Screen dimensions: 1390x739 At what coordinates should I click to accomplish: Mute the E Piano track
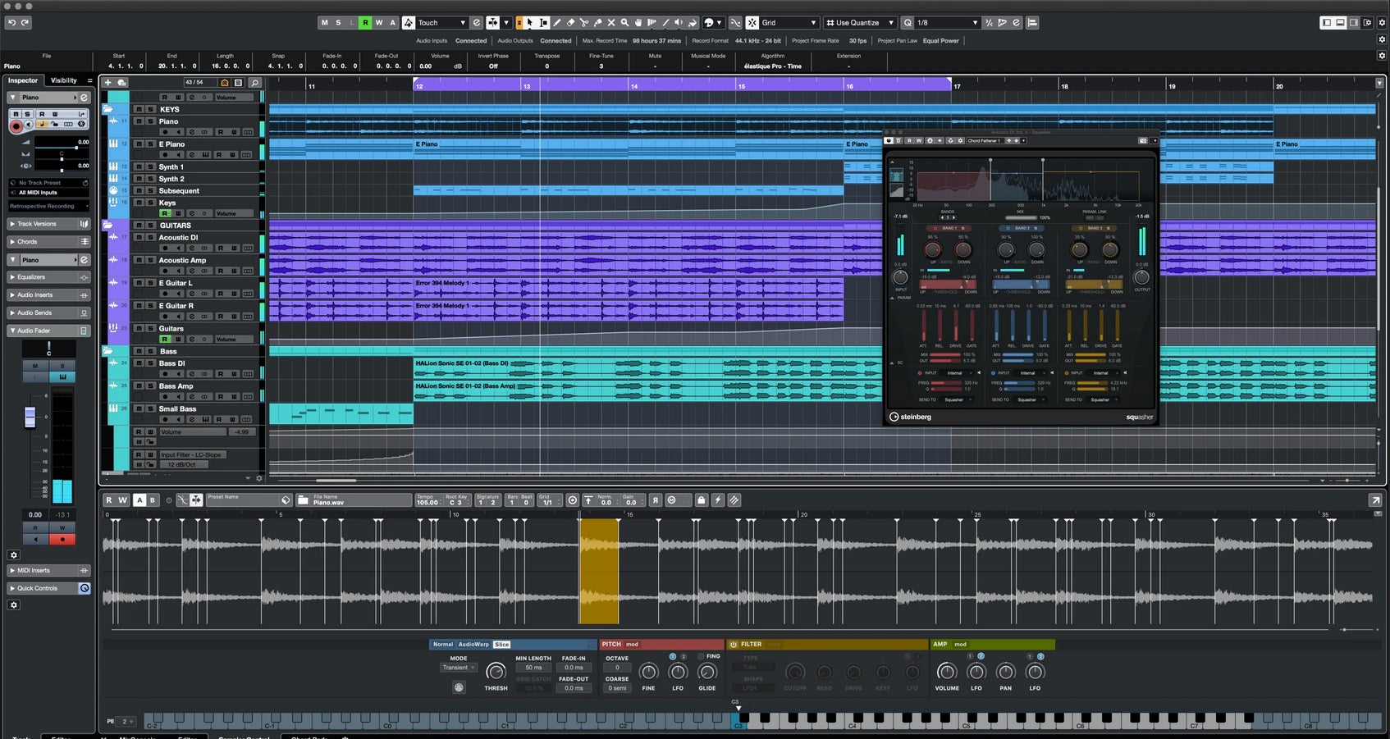point(139,144)
